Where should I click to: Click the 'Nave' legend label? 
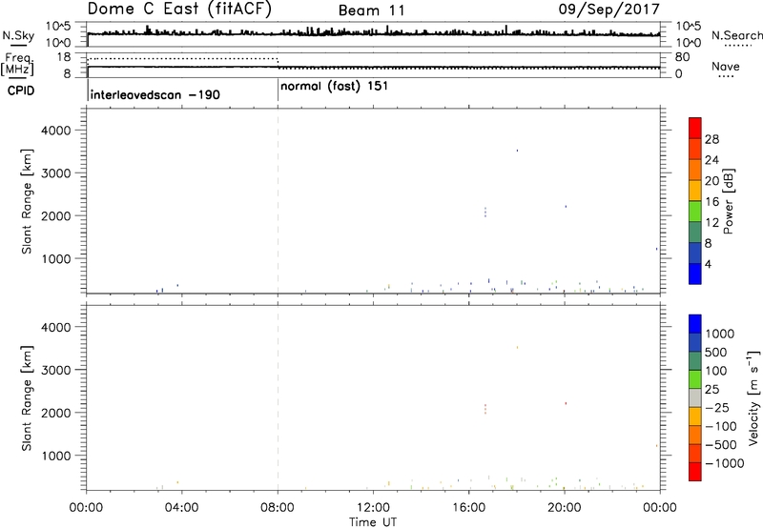pyautogui.click(x=726, y=66)
